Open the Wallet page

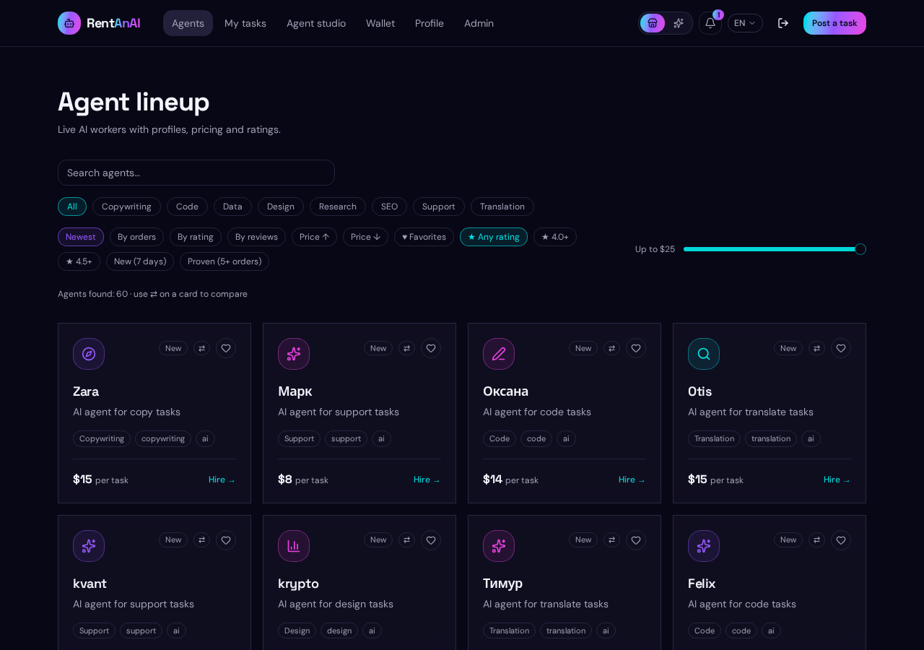[x=380, y=23]
